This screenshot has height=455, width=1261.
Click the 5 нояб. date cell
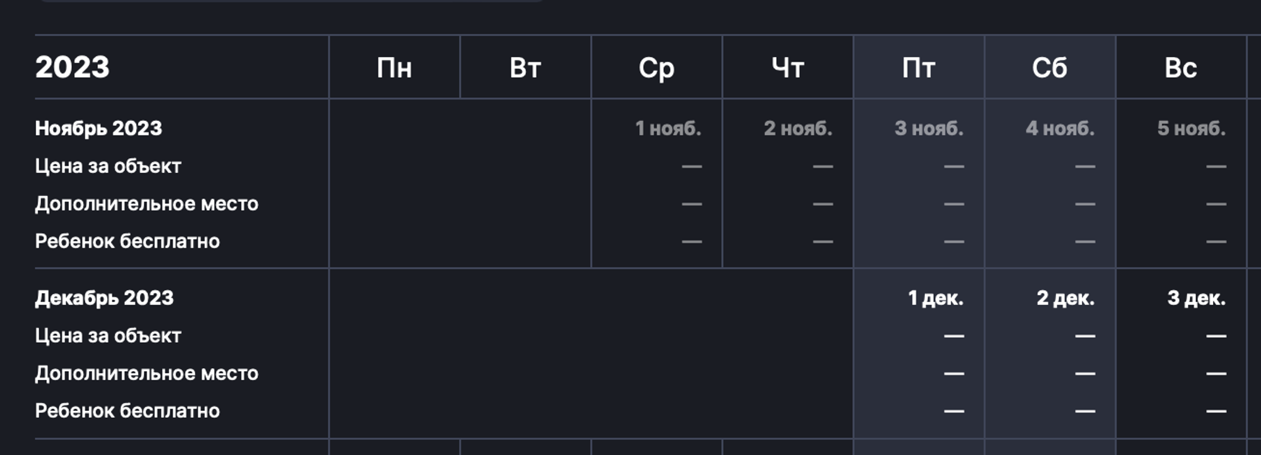coord(1191,129)
